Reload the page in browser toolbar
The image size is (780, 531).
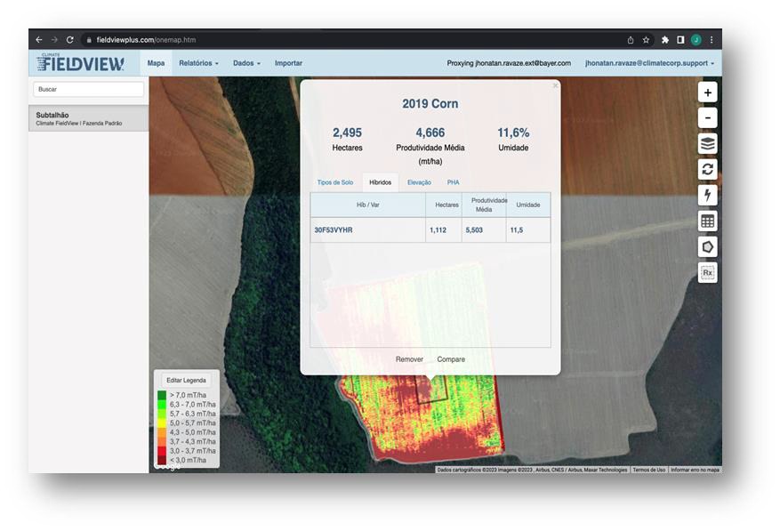69,40
